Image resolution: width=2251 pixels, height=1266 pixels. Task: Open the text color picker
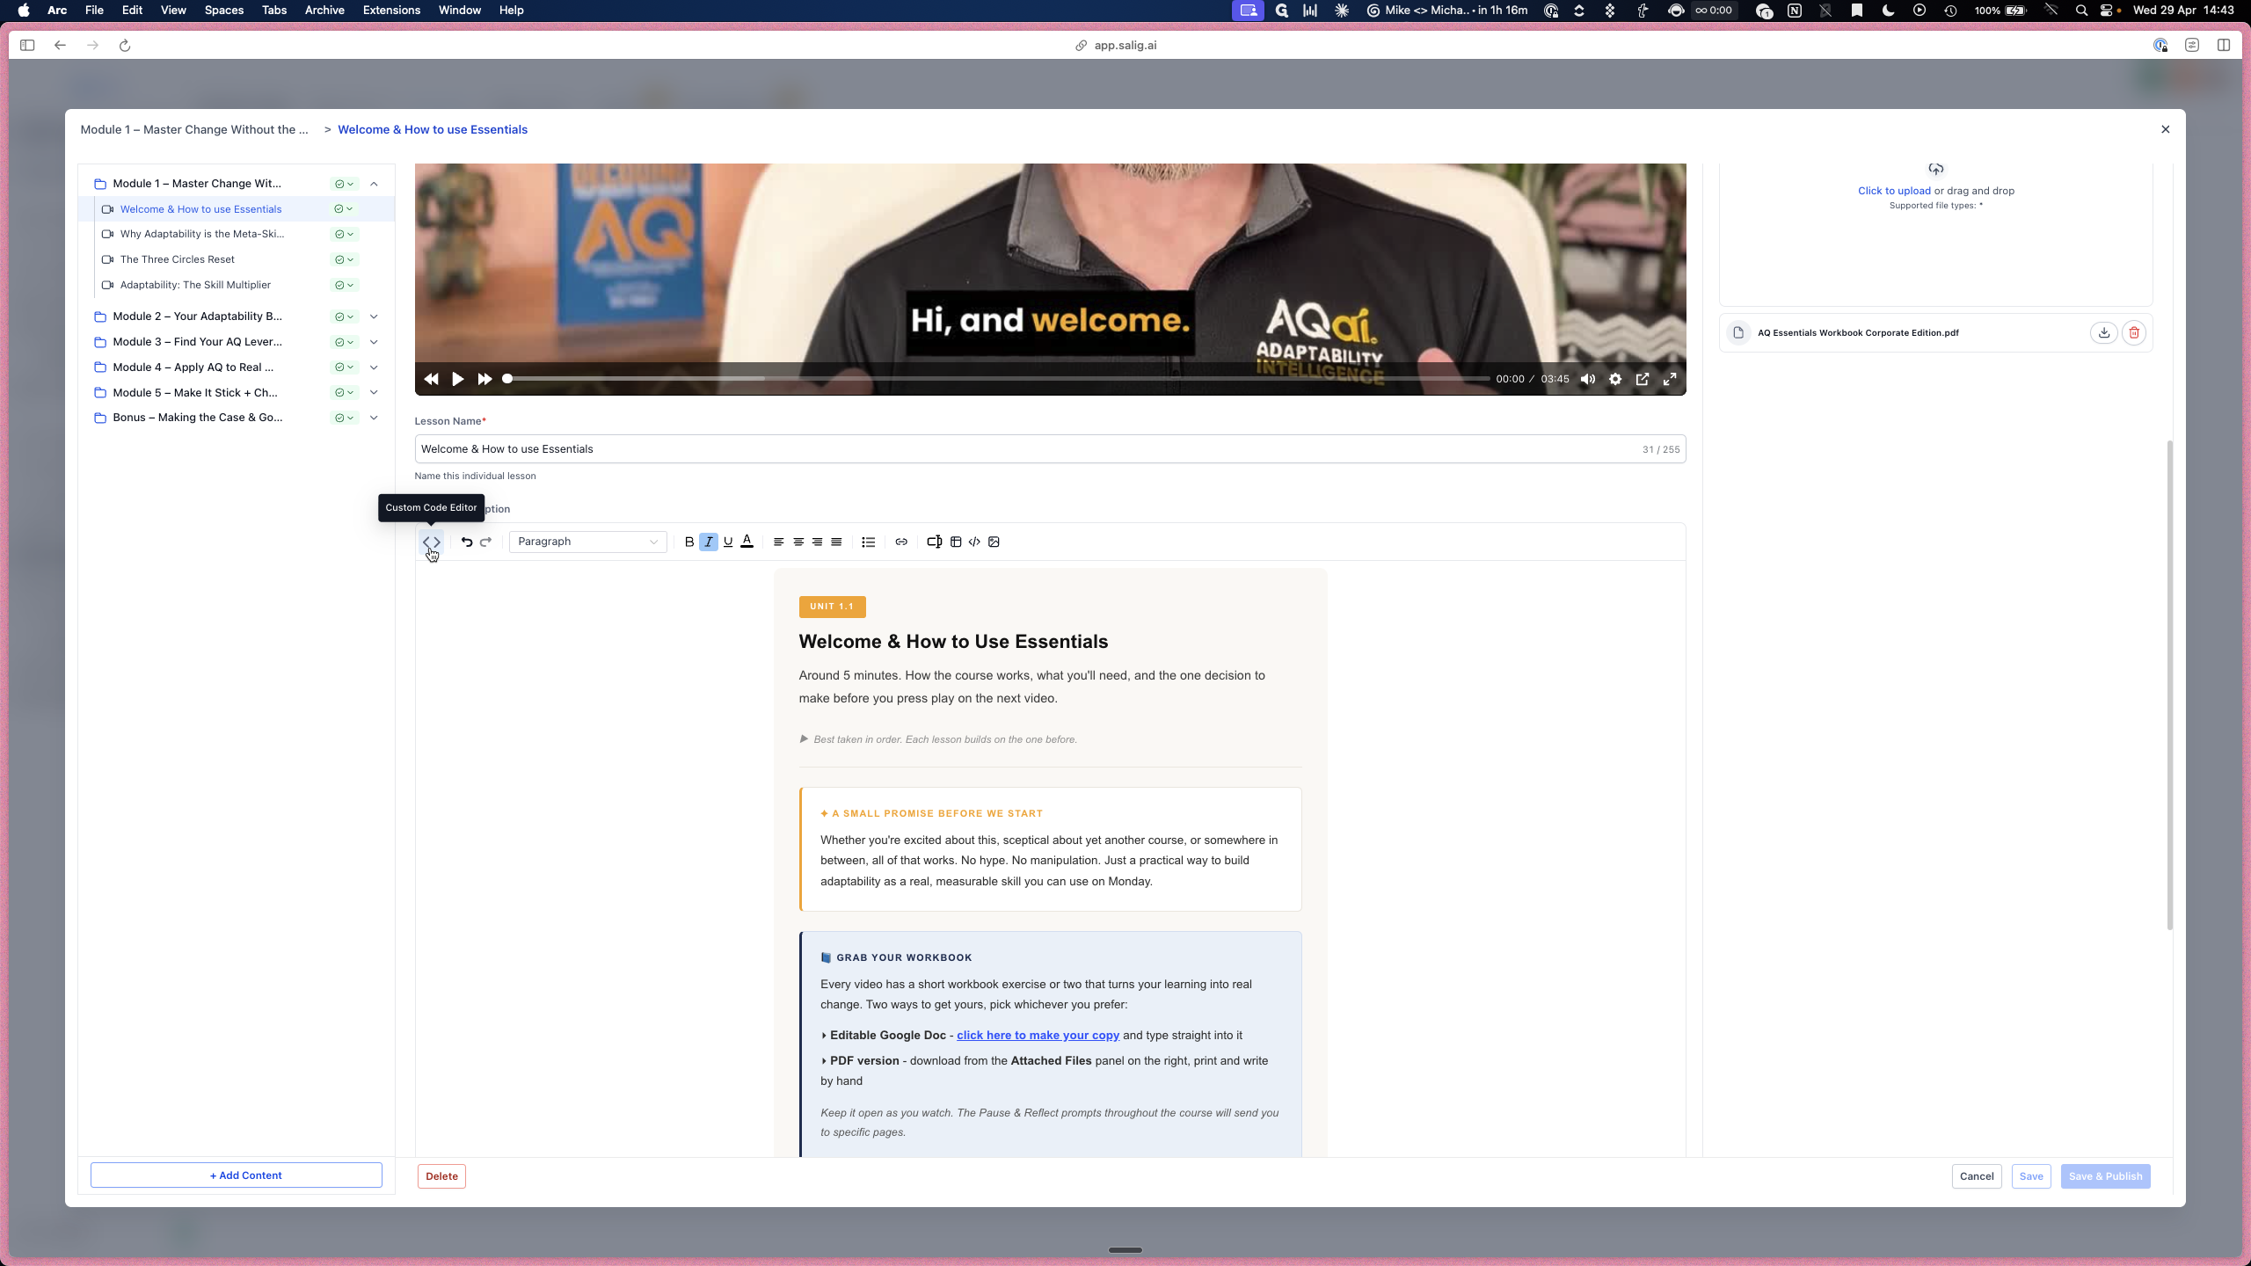pos(747,542)
